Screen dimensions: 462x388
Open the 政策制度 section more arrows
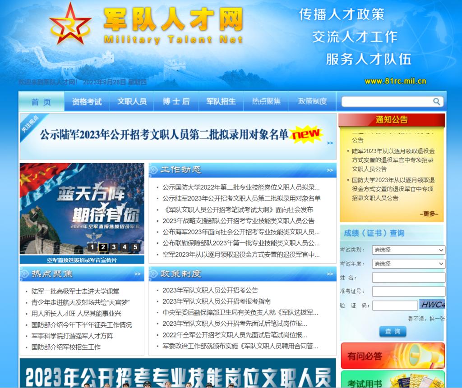click(x=330, y=274)
